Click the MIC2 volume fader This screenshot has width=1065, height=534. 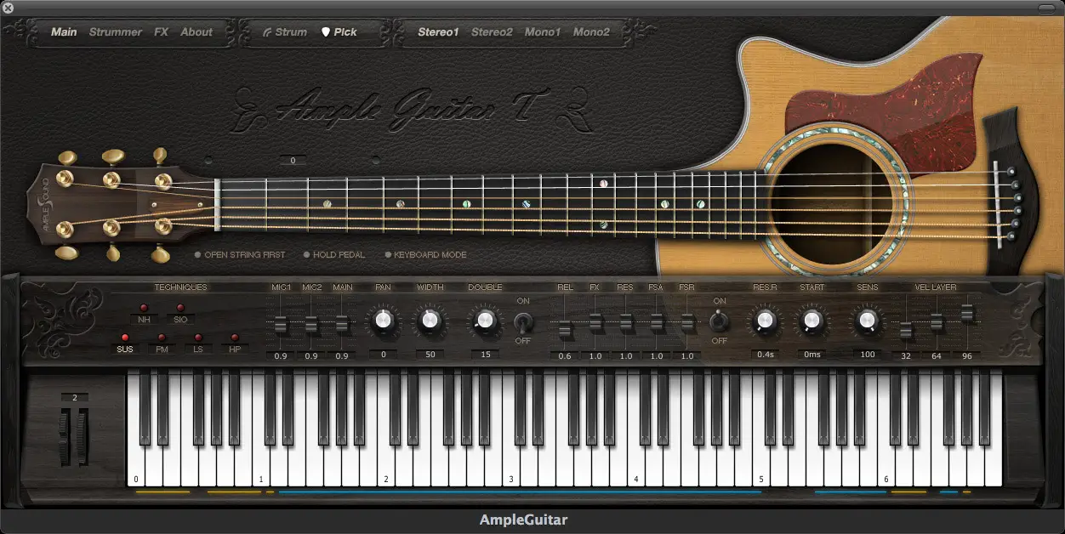[311, 325]
